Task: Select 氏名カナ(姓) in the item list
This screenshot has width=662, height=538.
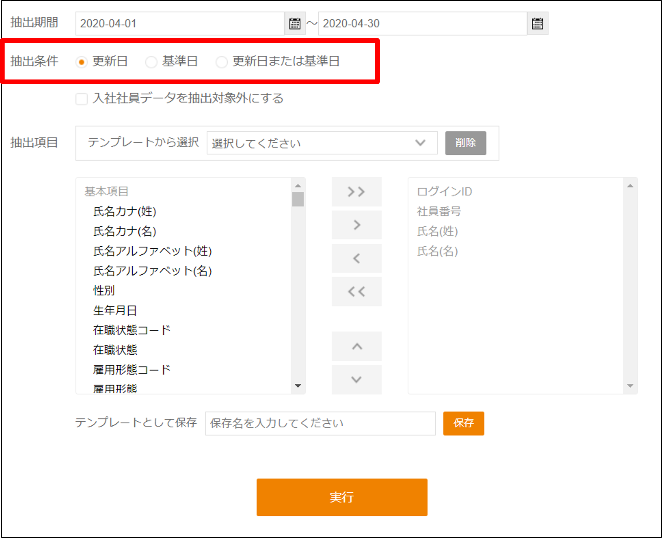Action: (125, 212)
